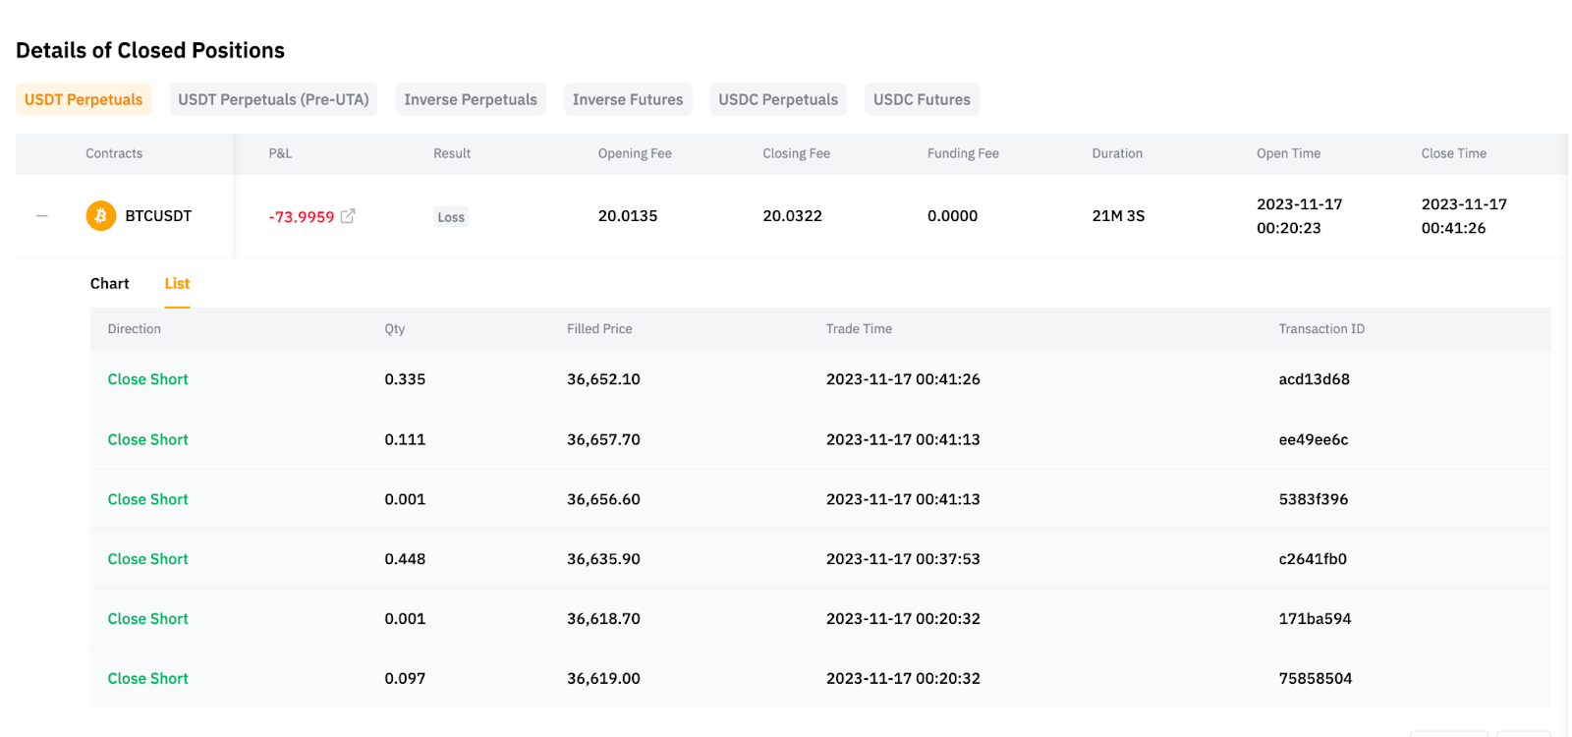Click the Filled Price column header
The width and height of the screenshot is (1572, 737).
(x=599, y=329)
